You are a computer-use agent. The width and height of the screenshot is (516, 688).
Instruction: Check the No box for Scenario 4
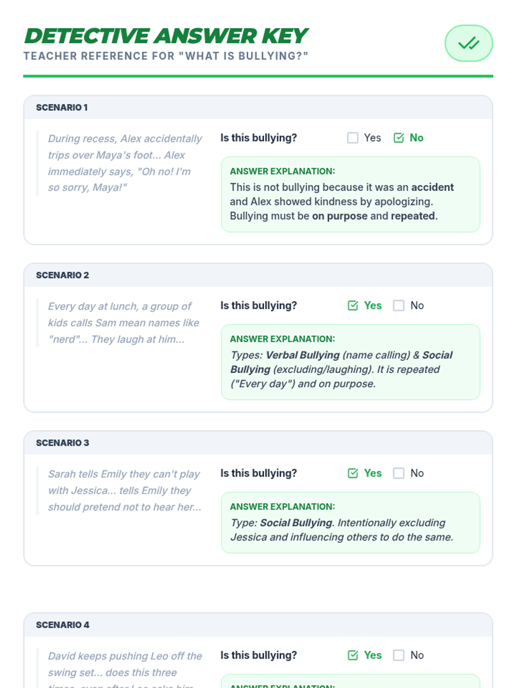[x=399, y=655]
